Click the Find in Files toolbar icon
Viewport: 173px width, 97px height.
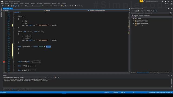62,6
